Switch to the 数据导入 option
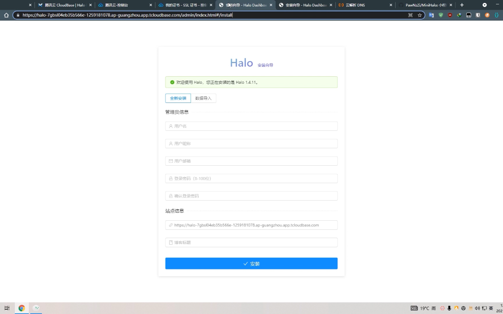 coord(203,98)
